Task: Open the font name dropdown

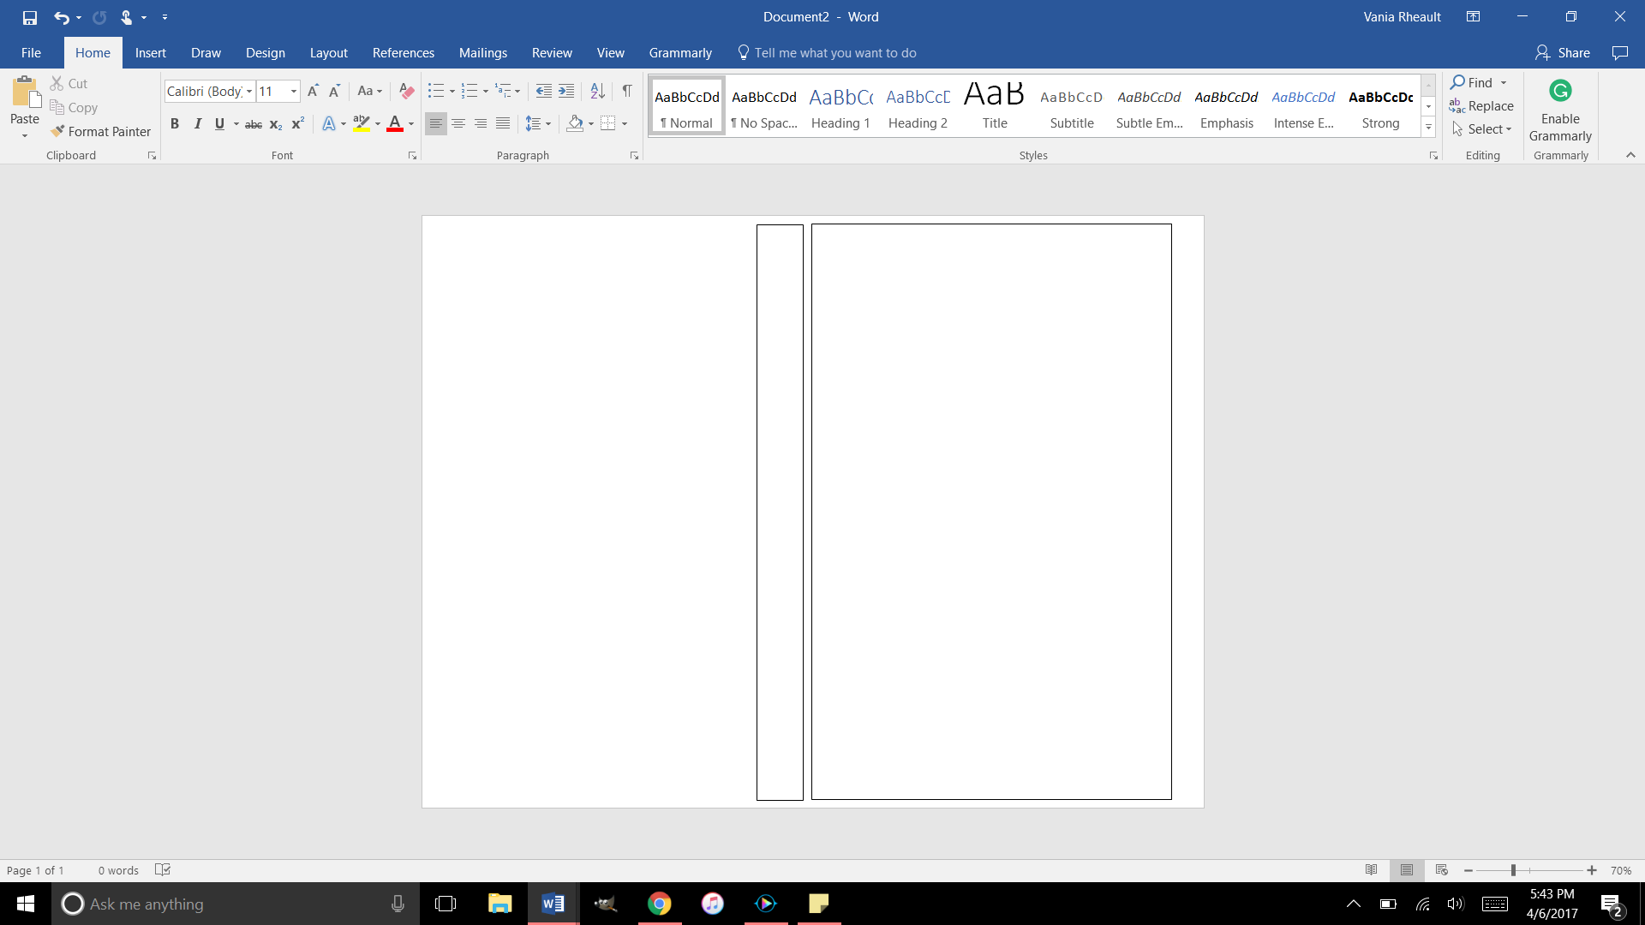Action: 249,91
